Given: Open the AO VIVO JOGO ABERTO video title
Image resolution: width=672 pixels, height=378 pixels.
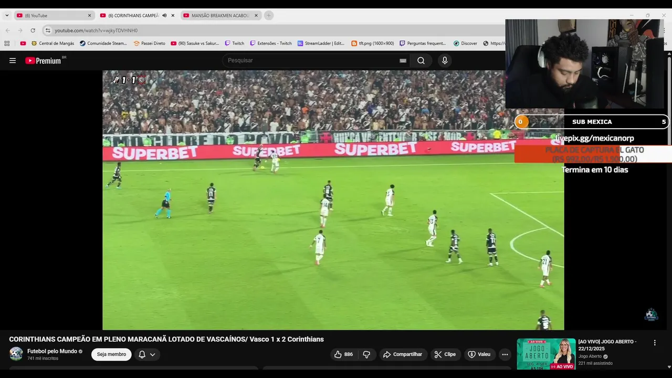Looking at the screenshot, I should pos(607,345).
